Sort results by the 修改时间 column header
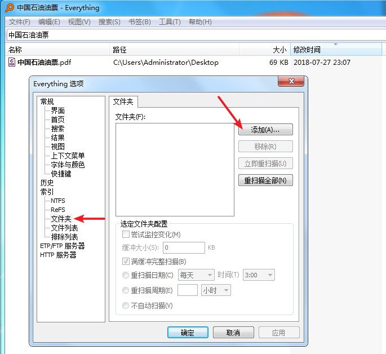This screenshot has height=354, width=386. (x=307, y=50)
